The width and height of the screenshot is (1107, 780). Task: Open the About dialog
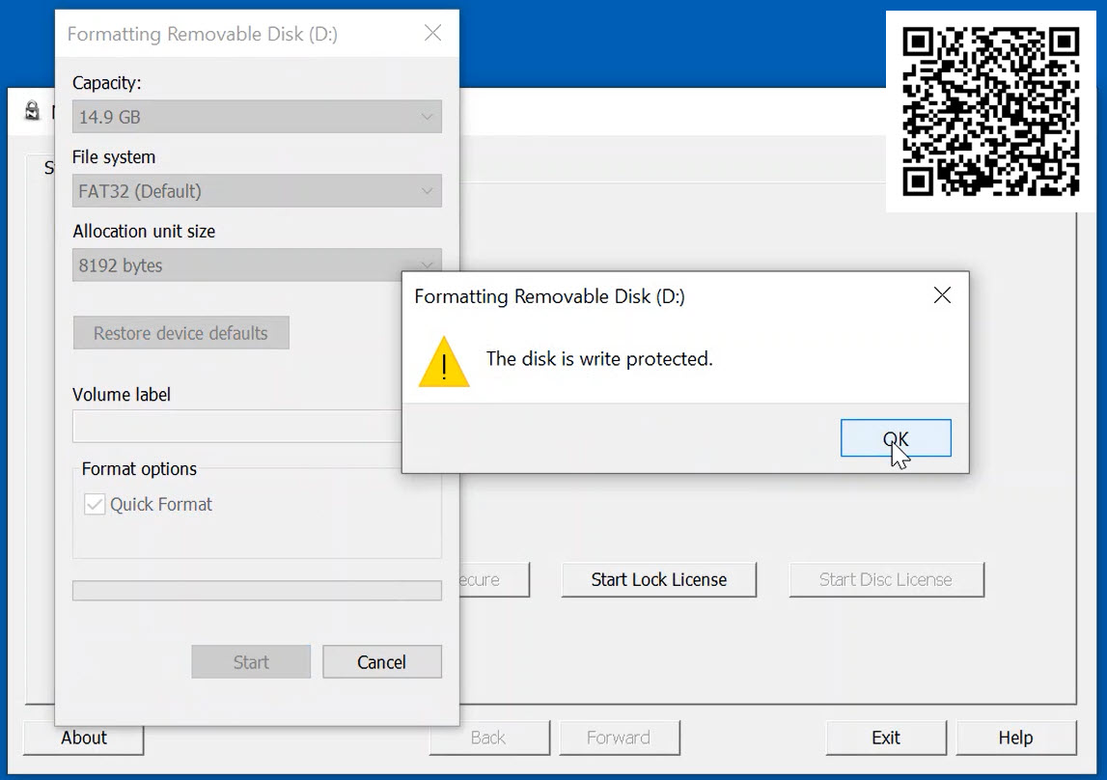[x=83, y=737]
